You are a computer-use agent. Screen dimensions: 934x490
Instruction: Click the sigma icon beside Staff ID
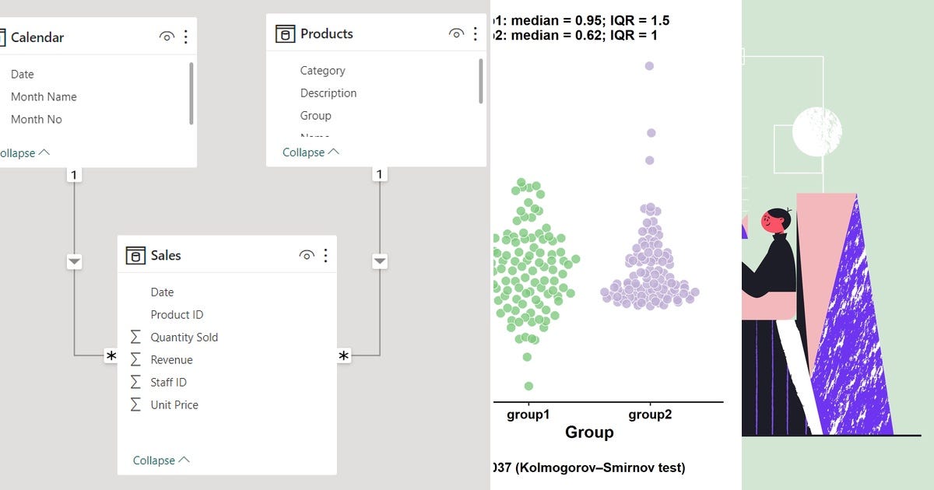[136, 382]
